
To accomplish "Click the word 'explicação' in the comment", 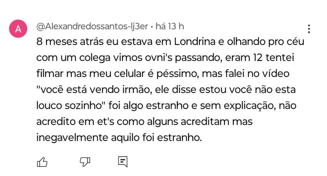I will [x=242, y=106].
